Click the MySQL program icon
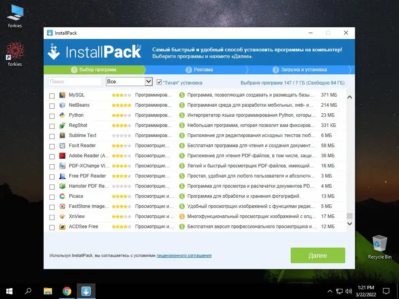 pos(62,95)
